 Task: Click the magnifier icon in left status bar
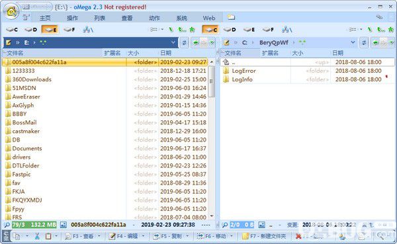[x=7, y=225]
